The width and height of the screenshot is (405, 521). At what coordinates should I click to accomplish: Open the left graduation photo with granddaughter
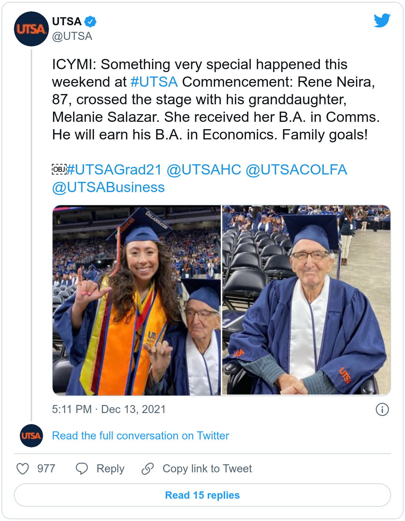pyautogui.click(x=137, y=300)
